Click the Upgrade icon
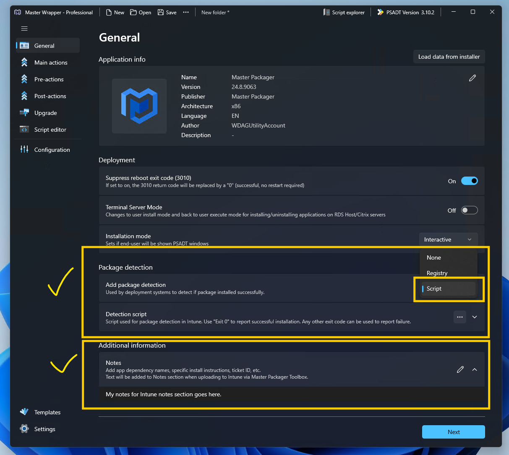The image size is (509, 455). 24,112
